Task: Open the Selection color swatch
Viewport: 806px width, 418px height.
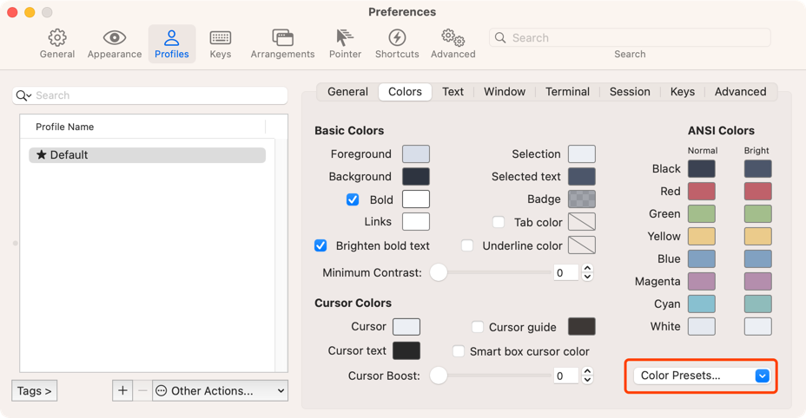Action: tap(582, 154)
